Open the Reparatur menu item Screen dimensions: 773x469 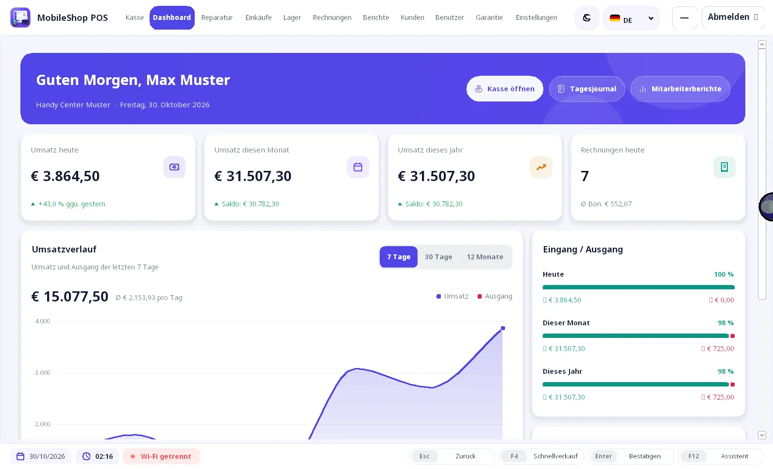click(x=217, y=17)
